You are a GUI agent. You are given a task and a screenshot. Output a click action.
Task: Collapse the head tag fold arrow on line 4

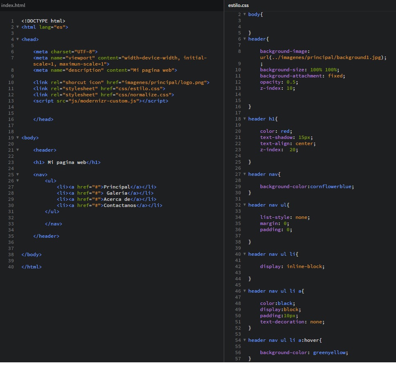[x=18, y=39]
